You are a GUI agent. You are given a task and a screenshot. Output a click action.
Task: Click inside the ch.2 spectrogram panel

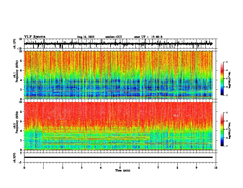pyautogui.click(x=118, y=126)
